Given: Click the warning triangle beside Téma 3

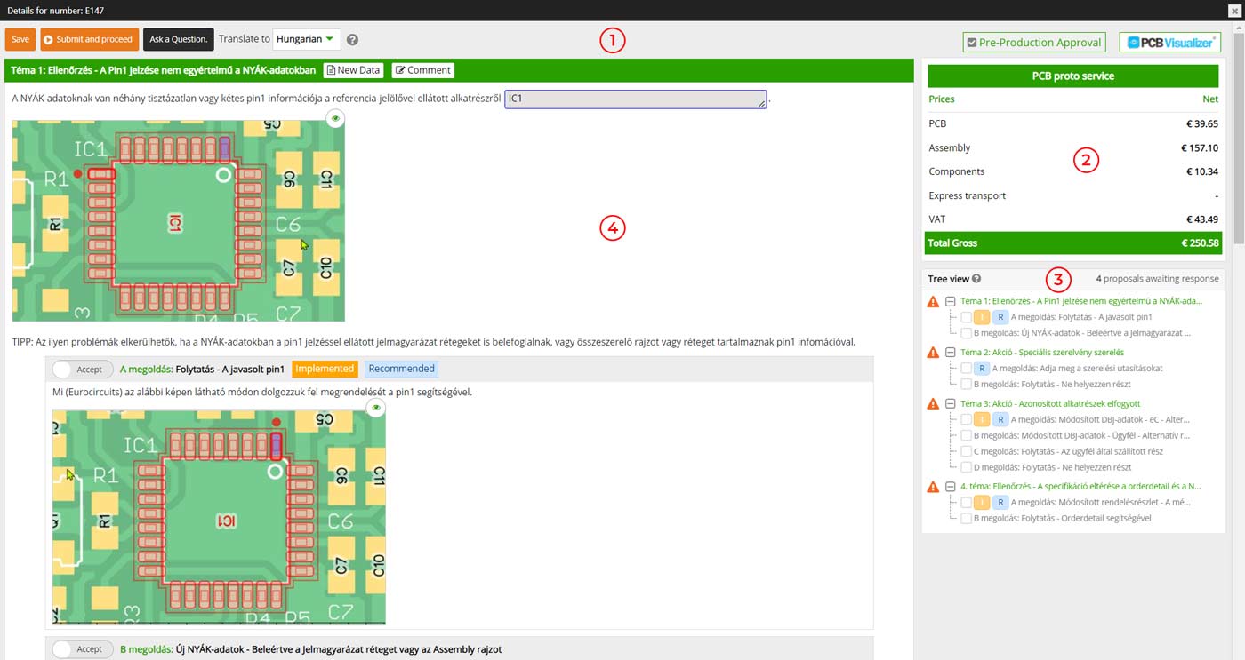Looking at the screenshot, I should click(933, 404).
